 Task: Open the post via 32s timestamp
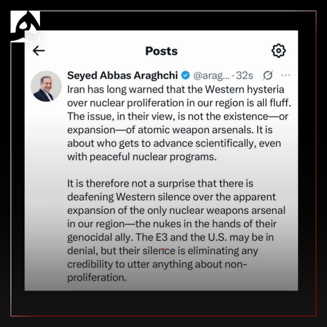pos(244,75)
